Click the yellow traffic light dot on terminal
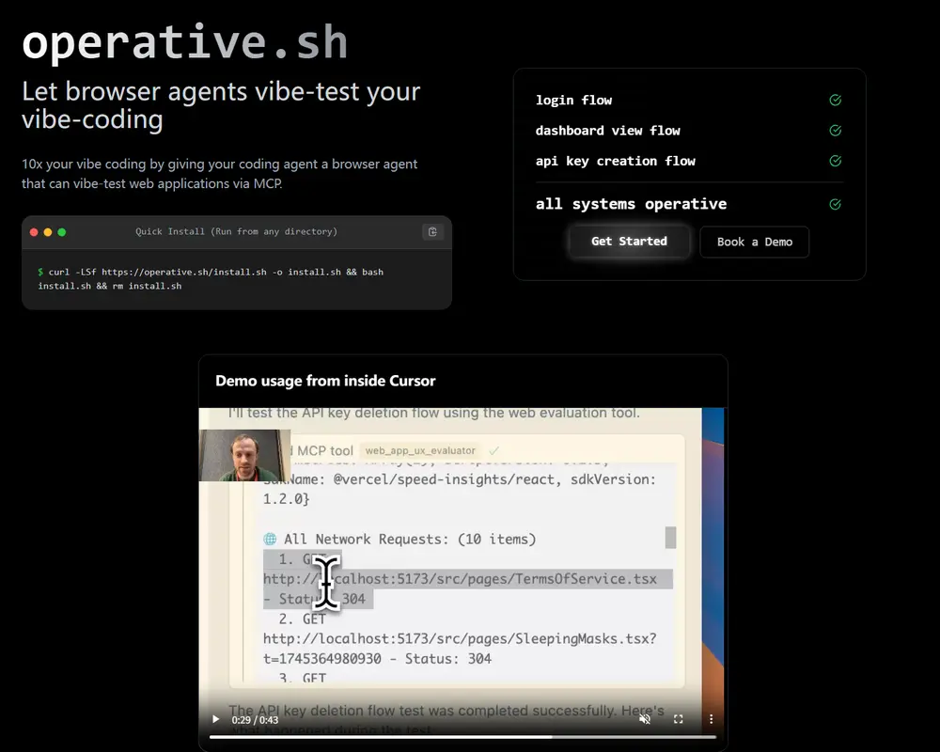This screenshot has width=940, height=752. 47,231
